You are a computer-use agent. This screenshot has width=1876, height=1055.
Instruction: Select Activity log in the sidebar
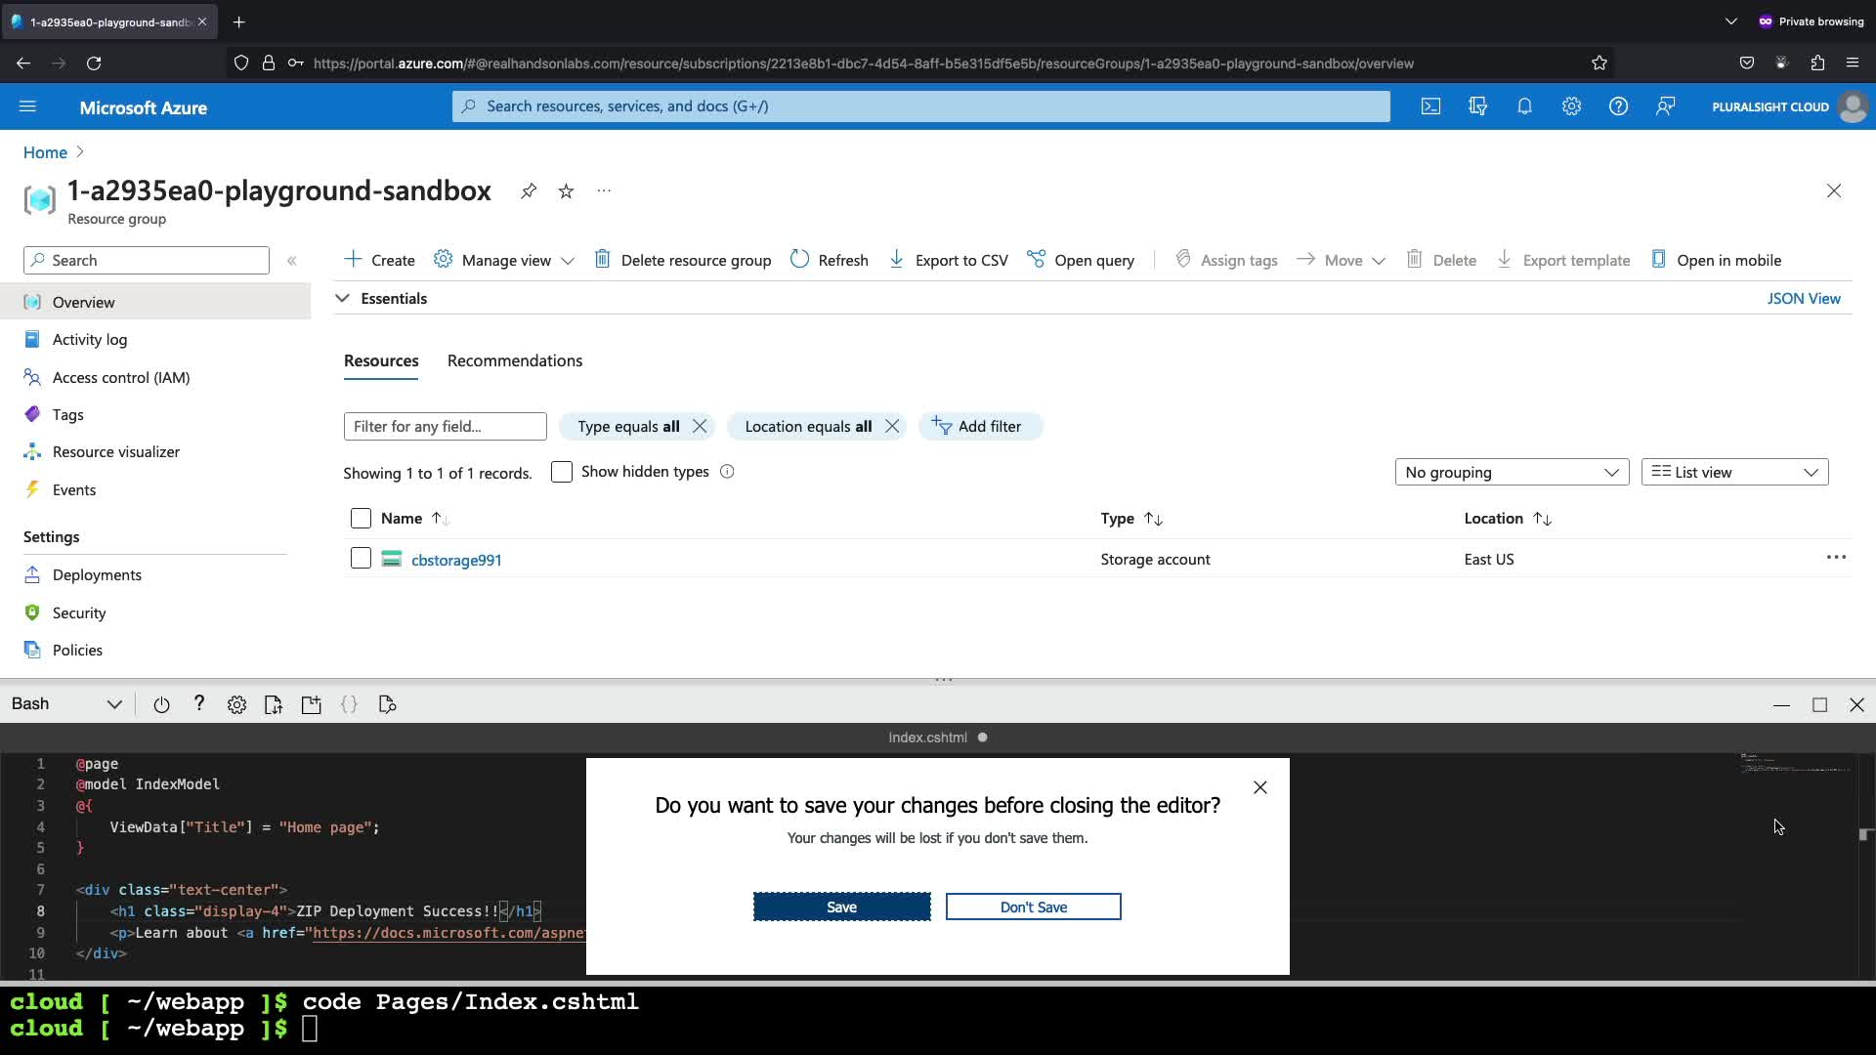(90, 339)
